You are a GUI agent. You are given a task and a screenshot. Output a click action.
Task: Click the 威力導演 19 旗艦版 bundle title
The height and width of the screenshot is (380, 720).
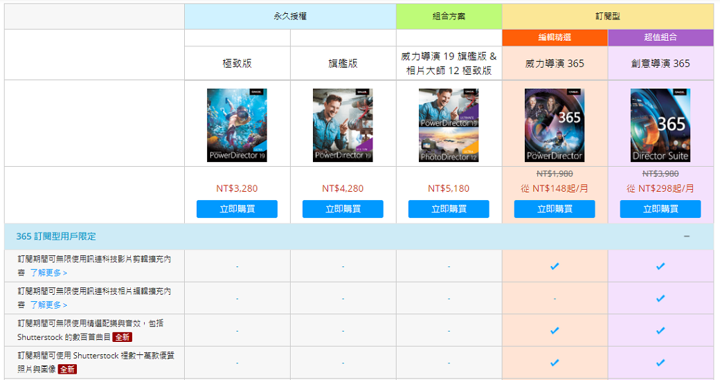(x=449, y=64)
